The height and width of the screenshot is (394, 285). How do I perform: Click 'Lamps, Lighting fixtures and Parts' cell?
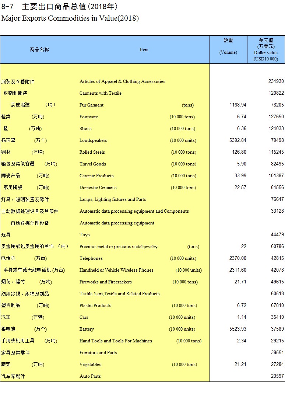113,199
